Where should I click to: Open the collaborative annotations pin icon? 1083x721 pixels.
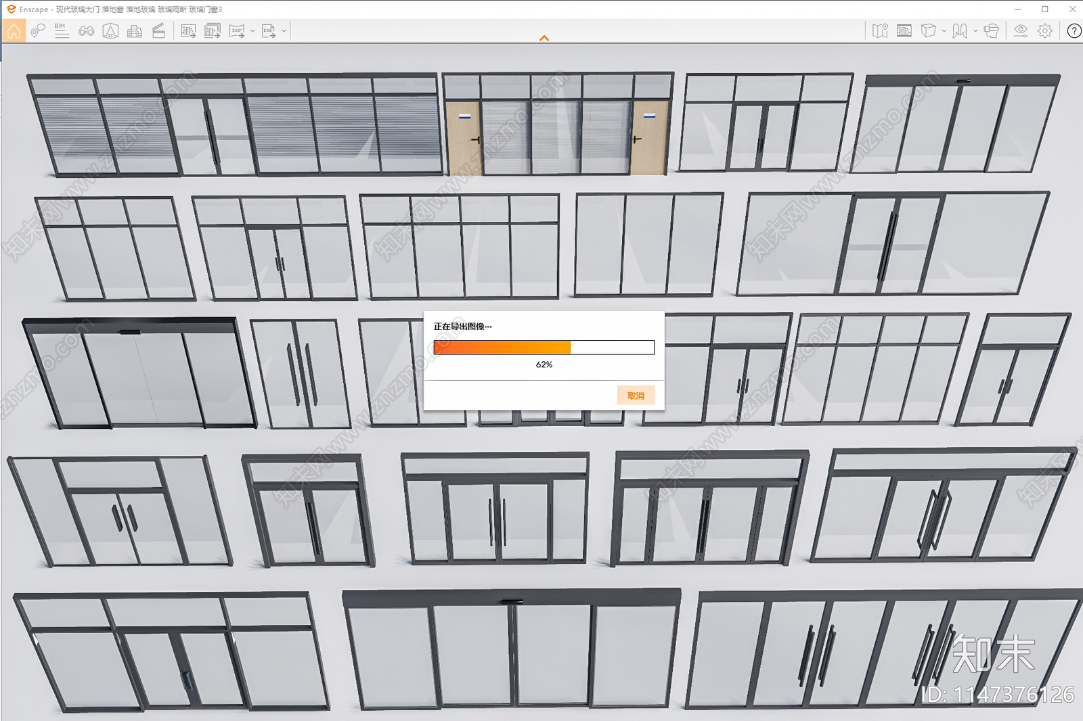pos(38,31)
